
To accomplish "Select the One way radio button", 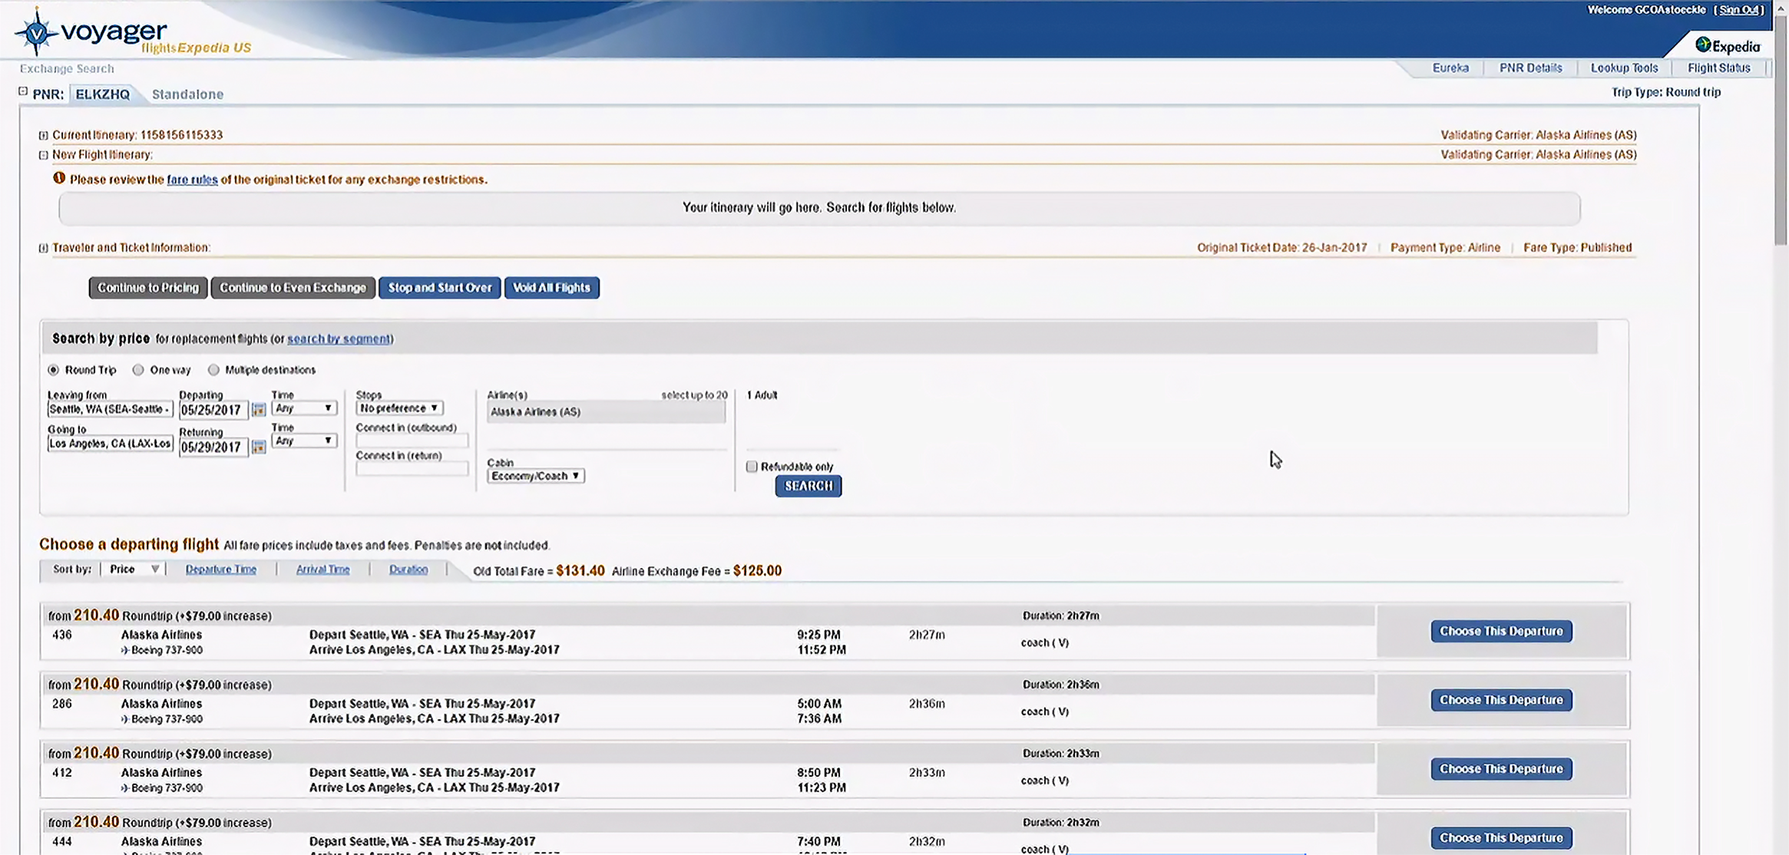I will (138, 370).
